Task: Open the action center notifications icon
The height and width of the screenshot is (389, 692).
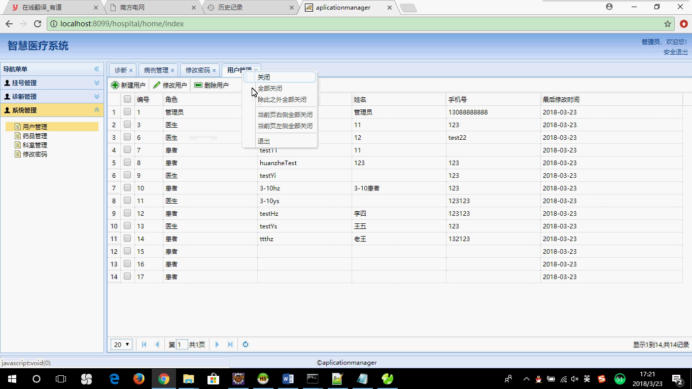Action: click(x=677, y=379)
